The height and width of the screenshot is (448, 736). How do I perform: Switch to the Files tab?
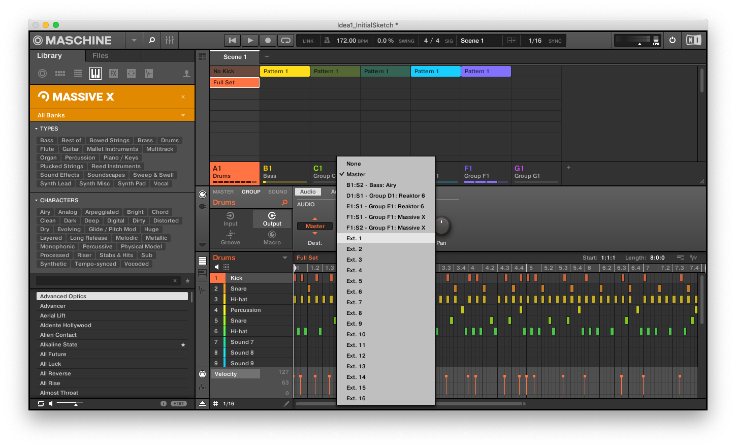[100, 55]
